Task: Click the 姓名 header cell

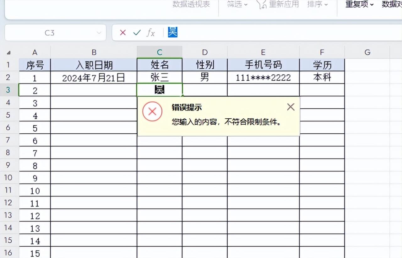Action: click(x=160, y=65)
